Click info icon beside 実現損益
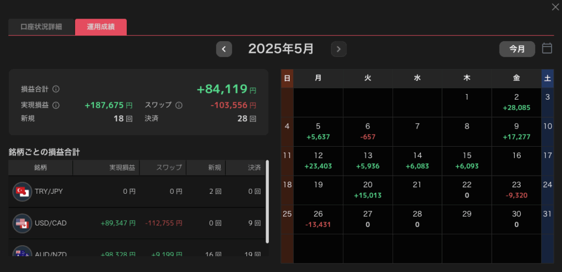Screen dimensions: 562x272 point(56,105)
